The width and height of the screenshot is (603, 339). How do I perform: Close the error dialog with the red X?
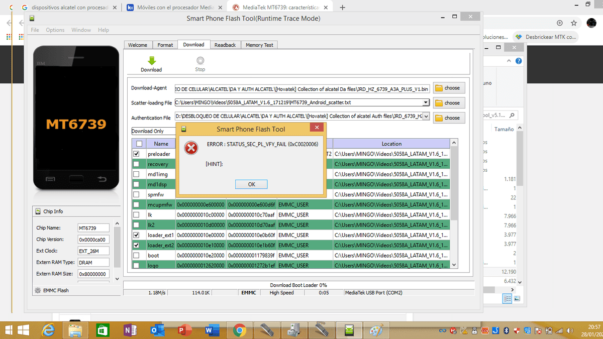point(316,128)
